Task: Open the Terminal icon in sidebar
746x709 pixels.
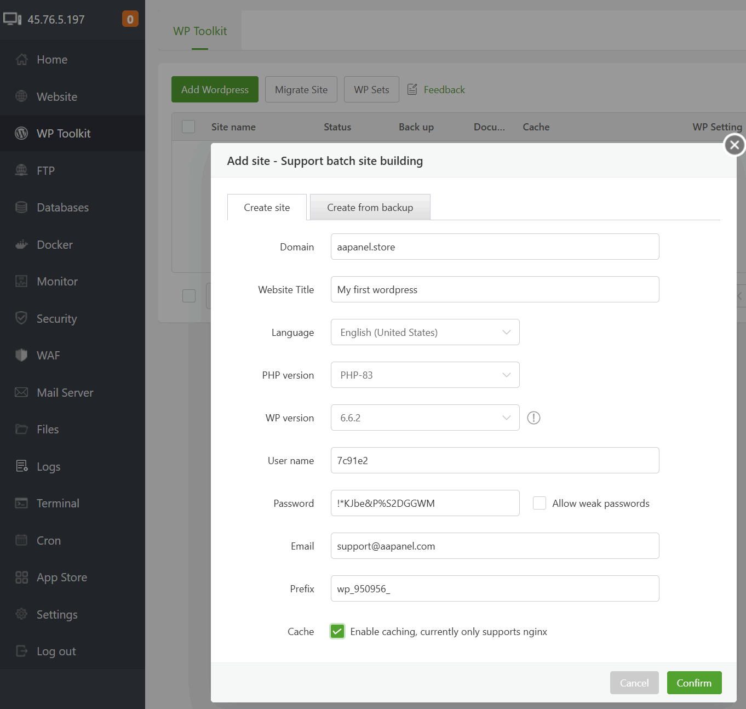Action: [21, 503]
